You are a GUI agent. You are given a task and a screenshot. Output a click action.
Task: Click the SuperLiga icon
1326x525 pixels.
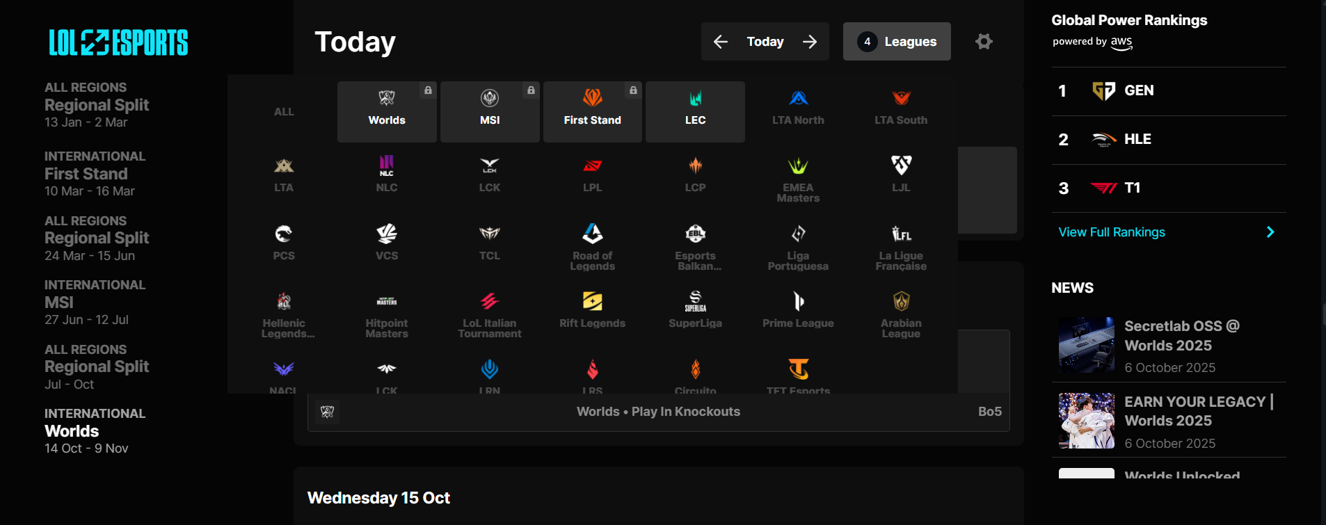click(x=695, y=301)
